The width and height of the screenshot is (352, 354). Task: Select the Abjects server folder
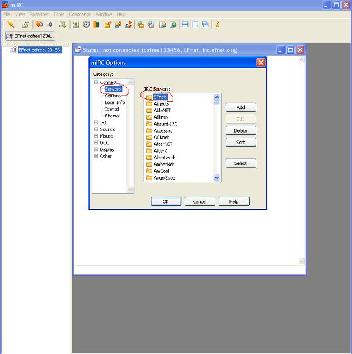157,104
